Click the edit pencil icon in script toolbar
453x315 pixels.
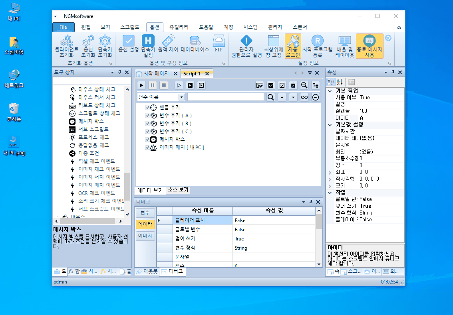pos(259,85)
